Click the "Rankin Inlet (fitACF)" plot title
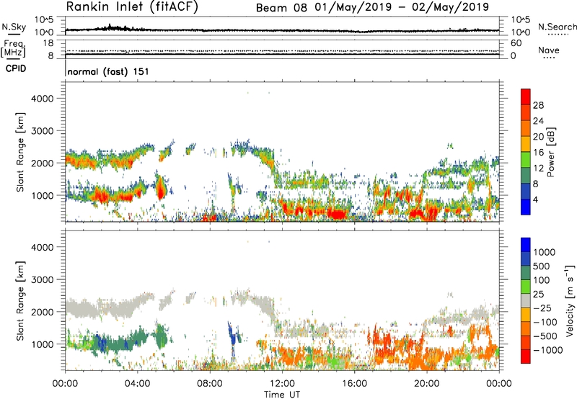 pos(132,6)
